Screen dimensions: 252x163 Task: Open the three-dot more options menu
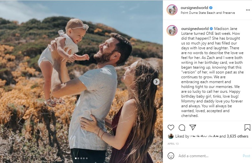click(x=248, y=10)
